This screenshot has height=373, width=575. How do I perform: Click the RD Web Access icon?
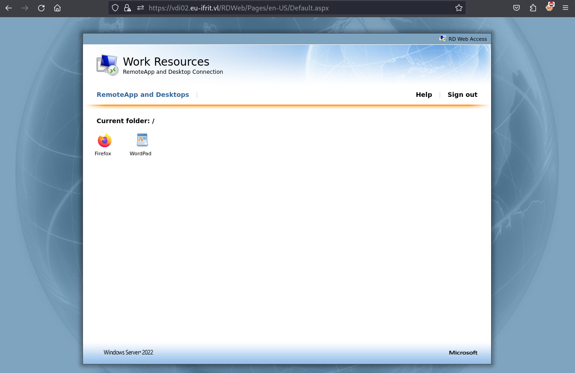pyautogui.click(x=443, y=38)
